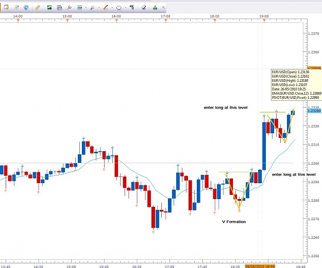
Task: Select the pitchfork drawing tool
Action: (70, 8)
